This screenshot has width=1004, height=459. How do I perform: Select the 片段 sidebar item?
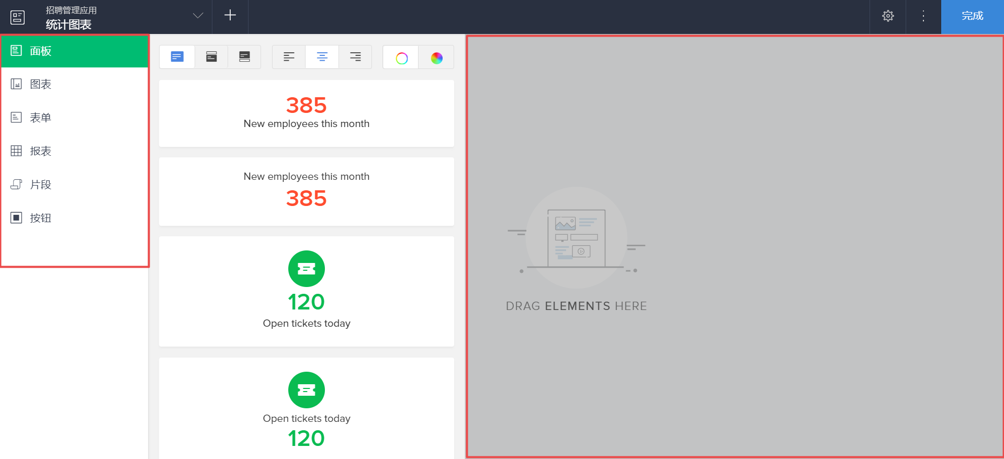(x=75, y=185)
